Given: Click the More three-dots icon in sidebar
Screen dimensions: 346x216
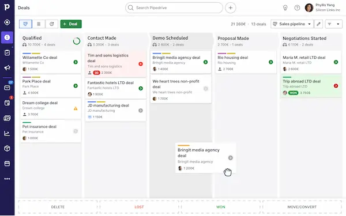Looking at the screenshot, I should pos(7,179).
